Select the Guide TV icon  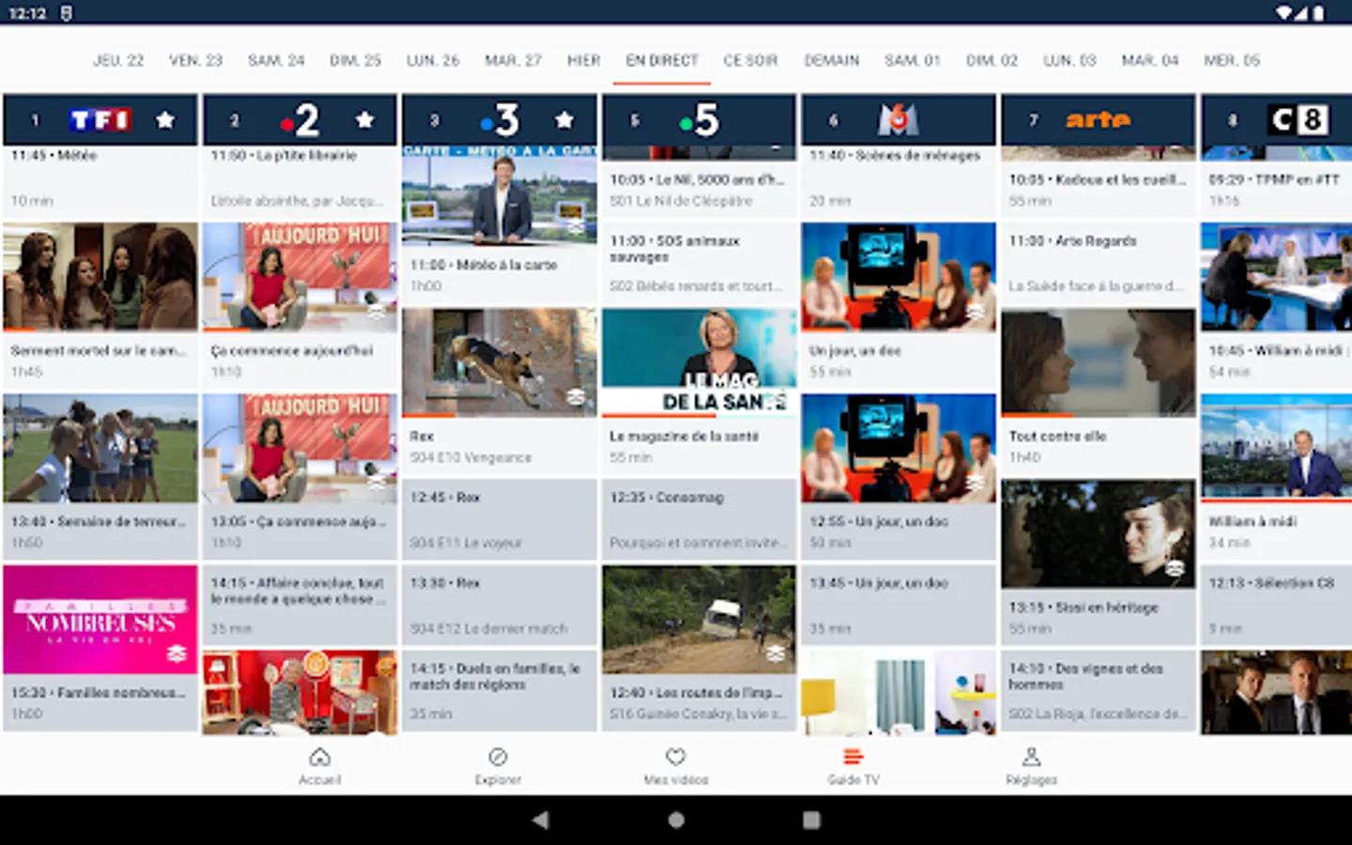(x=853, y=757)
